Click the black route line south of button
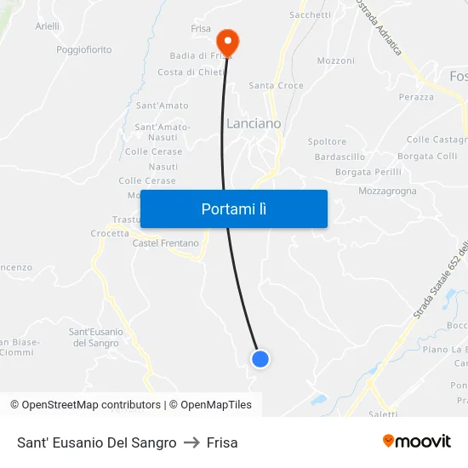This screenshot has height=468, width=468. (x=240, y=287)
